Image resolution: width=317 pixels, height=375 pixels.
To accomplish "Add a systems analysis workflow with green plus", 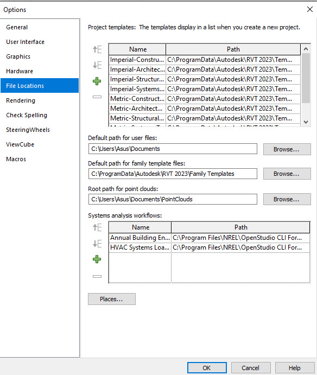I will pyautogui.click(x=97, y=259).
